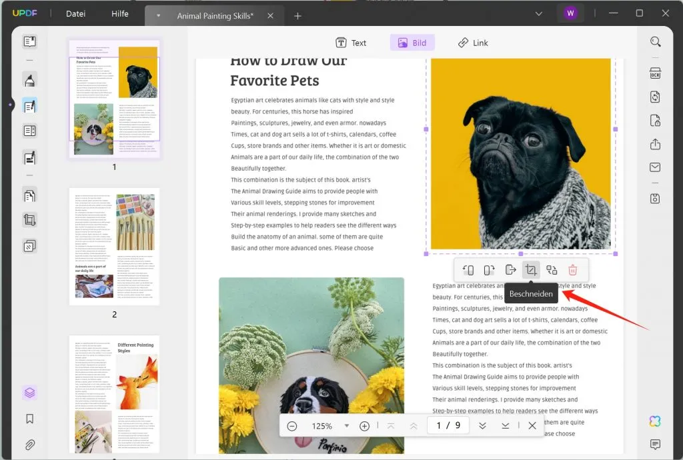Select page 1 thumbnail
This screenshot has width=683, height=460.
point(115,99)
